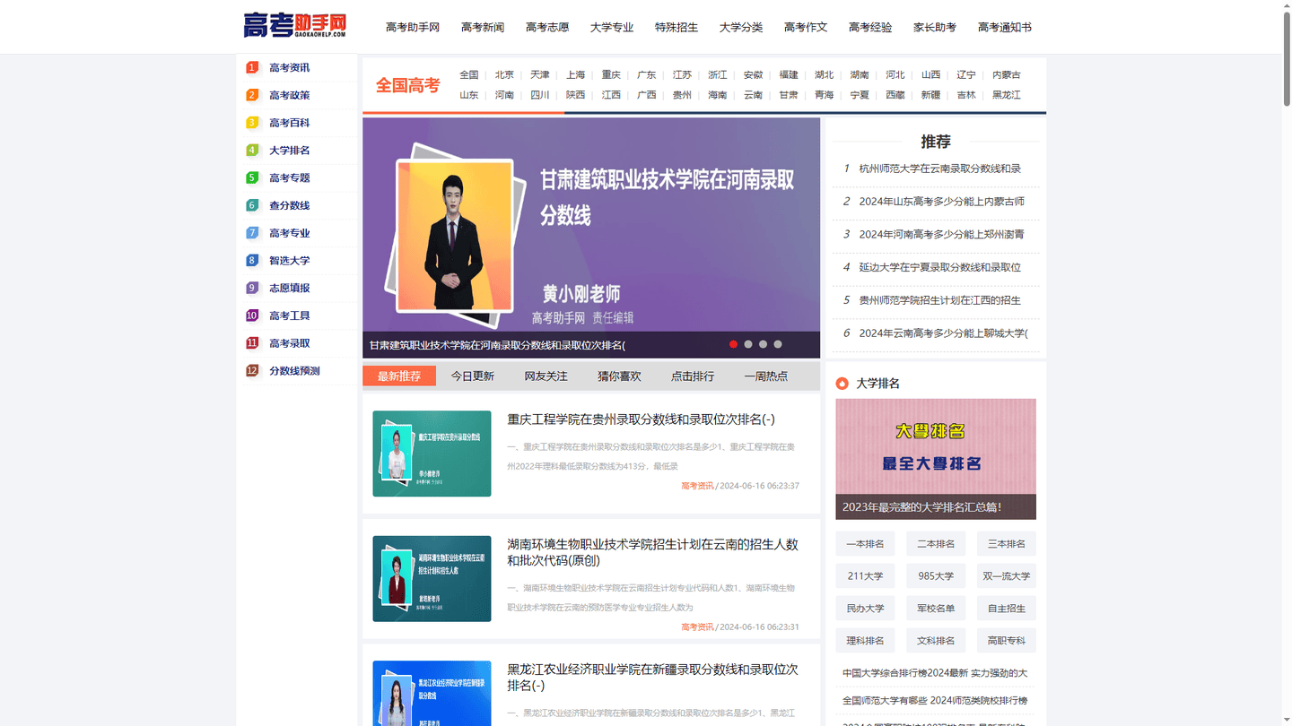1292x726 pixels.
Task: Select the first red carousel dot
Action: tap(733, 344)
